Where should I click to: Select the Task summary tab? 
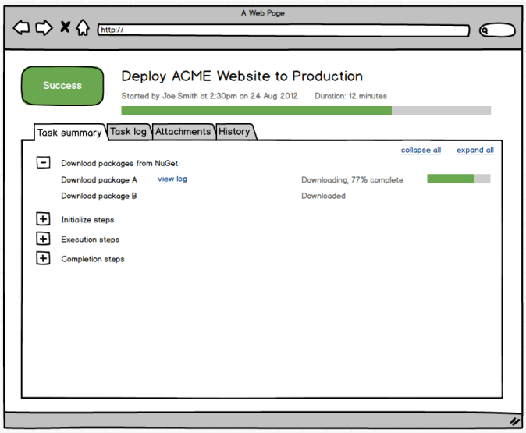click(x=69, y=133)
